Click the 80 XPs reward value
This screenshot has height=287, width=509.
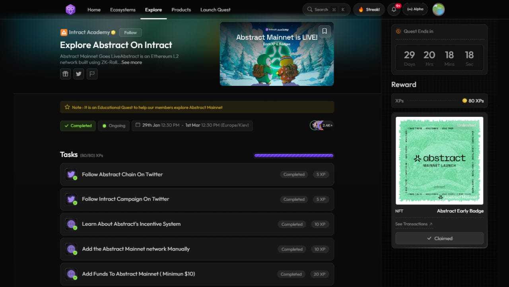point(473,101)
